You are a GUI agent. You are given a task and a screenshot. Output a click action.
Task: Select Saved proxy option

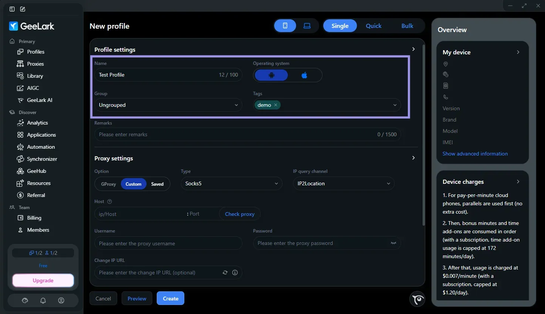point(157,184)
